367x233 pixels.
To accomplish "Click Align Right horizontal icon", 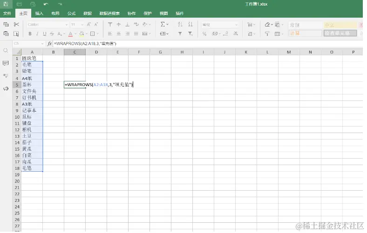I will click(x=127, y=34).
